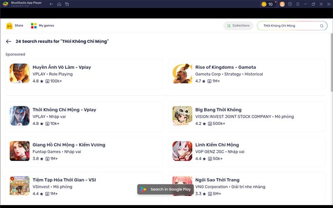Click Gamota Corp • Strategy • Historical text
Image resolution: width=333 pixels, height=208 pixels.
coord(229,74)
